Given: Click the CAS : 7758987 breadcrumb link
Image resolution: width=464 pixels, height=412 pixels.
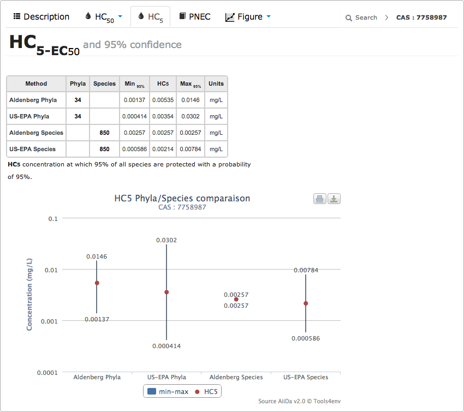Looking at the screenshot, I should (421, 17).
